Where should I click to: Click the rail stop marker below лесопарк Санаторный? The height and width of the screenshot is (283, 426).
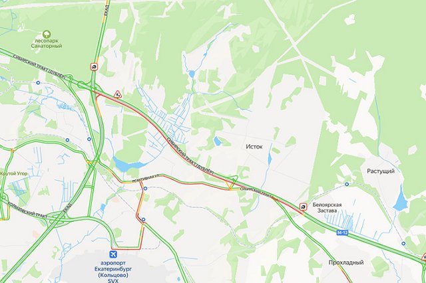point(38,82)
